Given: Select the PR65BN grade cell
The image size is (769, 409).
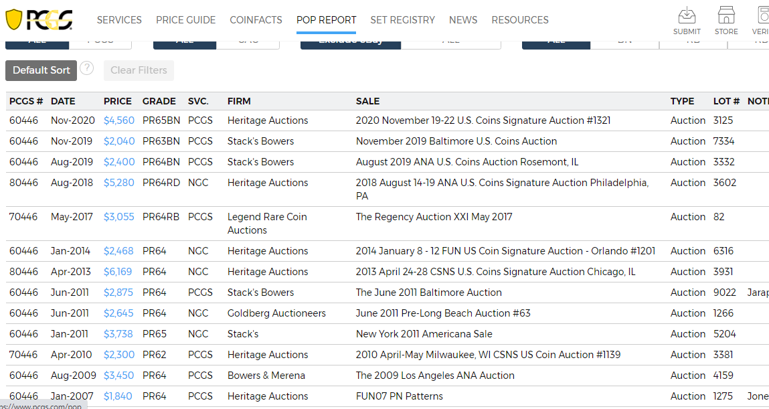Looking at the screenshot, I should point(161,120).
